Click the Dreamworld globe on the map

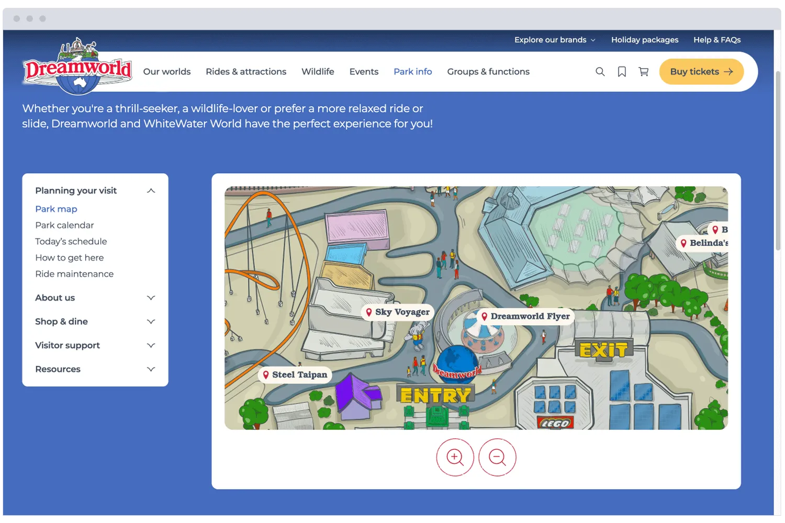456,365
